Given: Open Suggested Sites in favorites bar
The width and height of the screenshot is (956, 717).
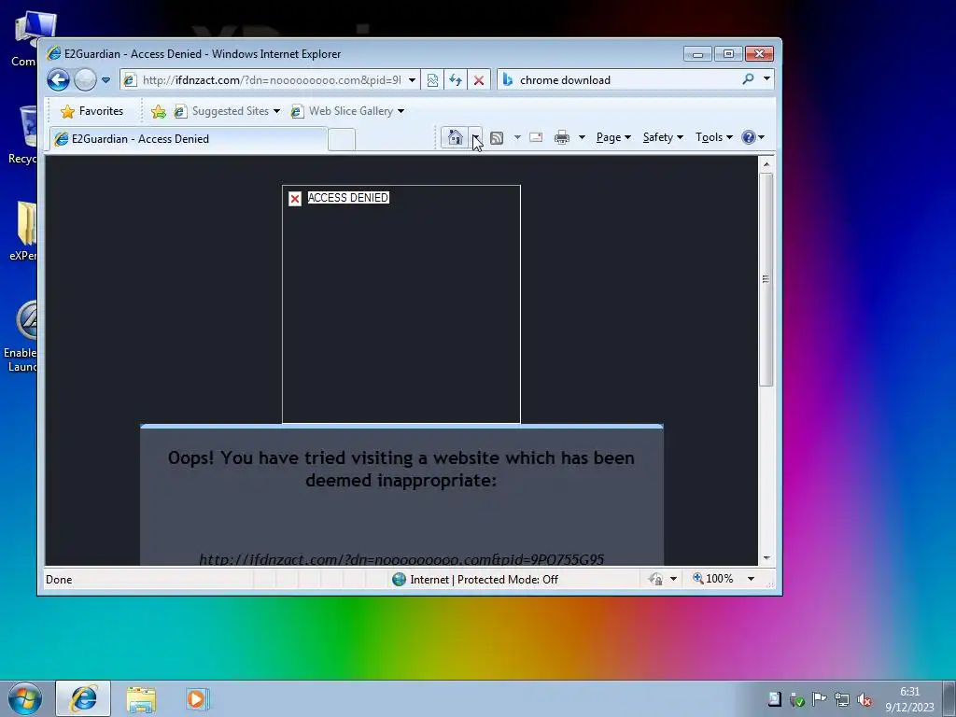Looking at the screenshot, I should pos(222,111).
